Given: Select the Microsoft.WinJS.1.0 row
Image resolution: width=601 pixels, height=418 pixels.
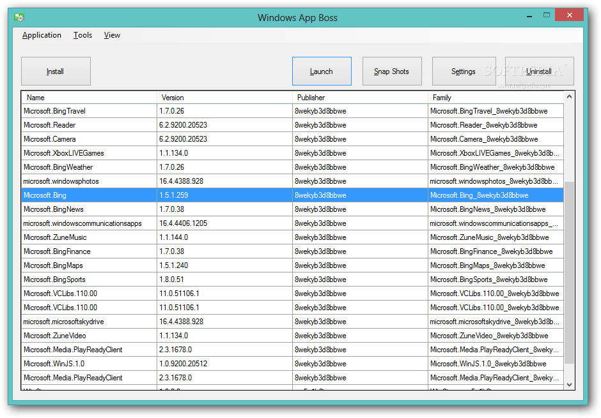Looking at the screenshot, I should click(292, 364).
